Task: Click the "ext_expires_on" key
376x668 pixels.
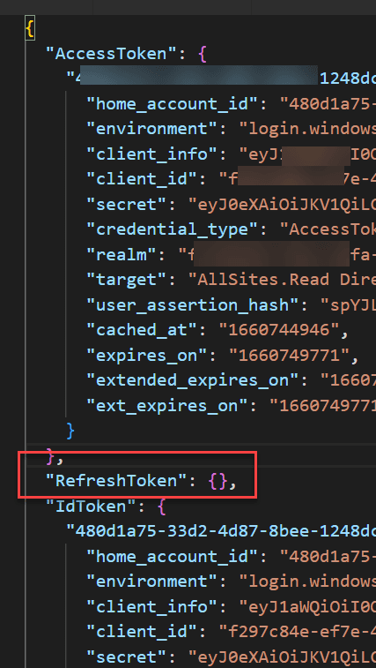Action: tap(173, 406)
